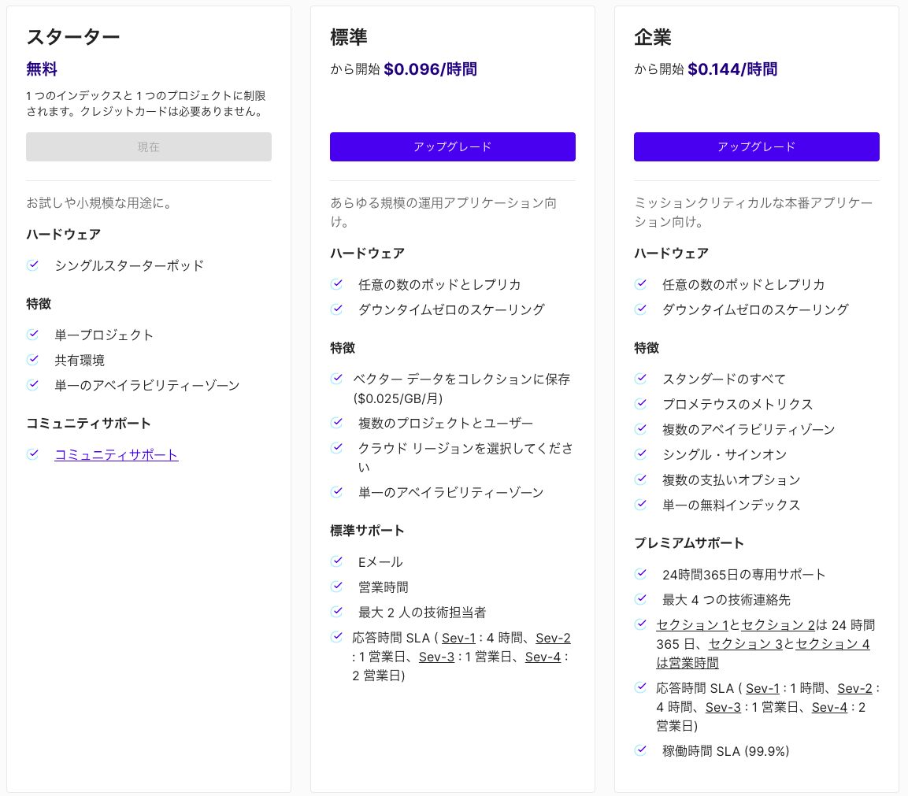Open the コミュニティサポート link

[117, 455]
